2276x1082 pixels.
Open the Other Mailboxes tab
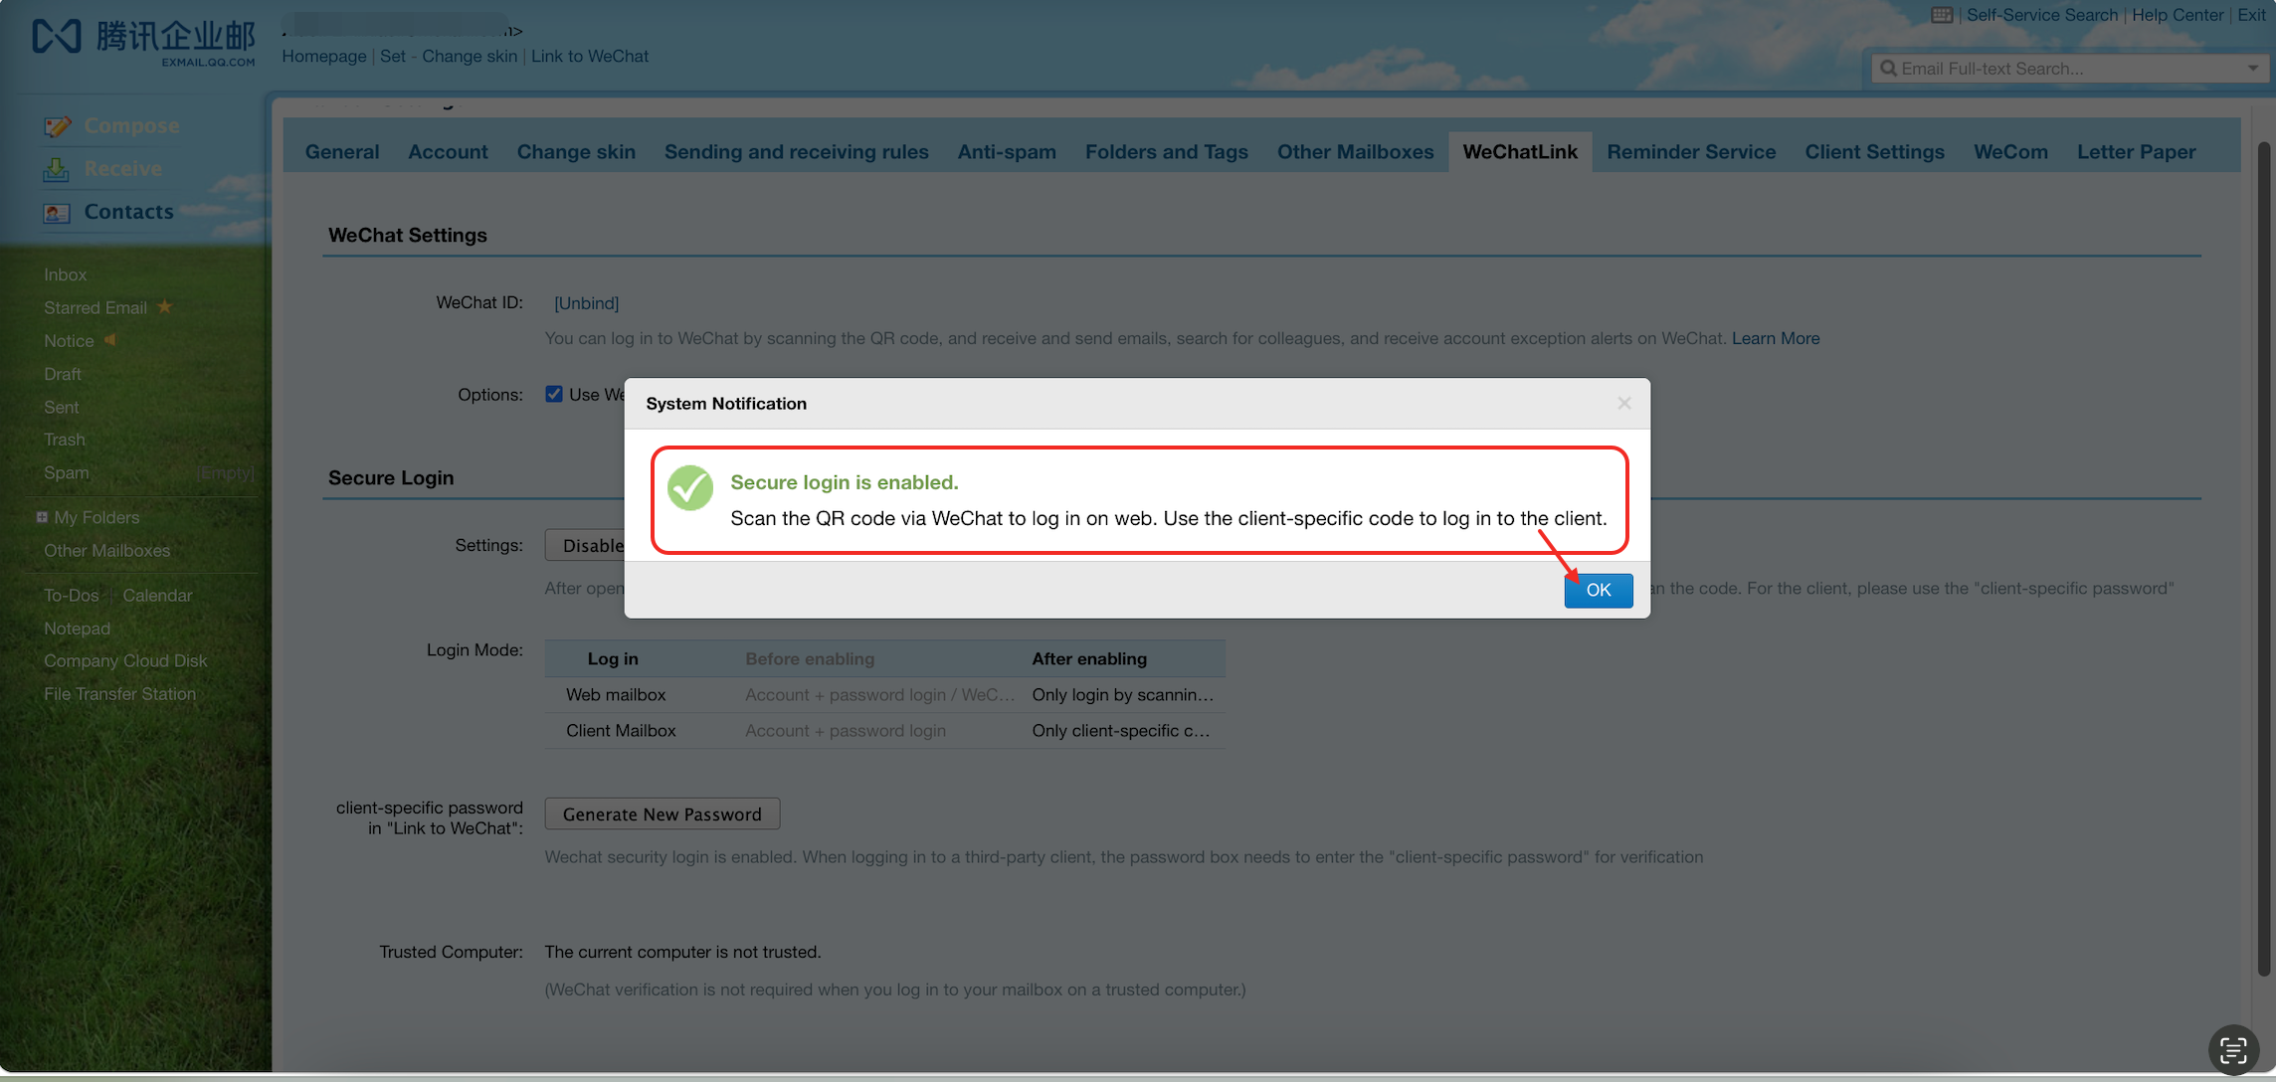point(1355,152)
